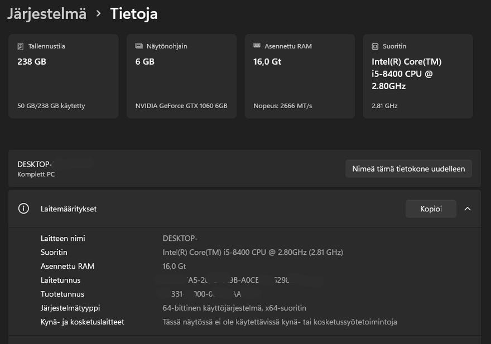Click the Laitteen nimi row label
This screenshot has height=344, width=491.
63,238
